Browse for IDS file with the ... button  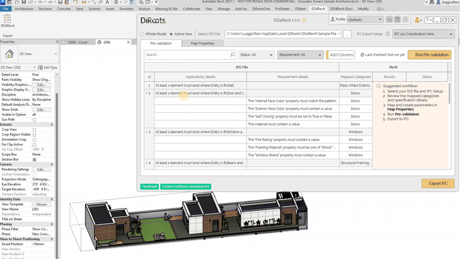(x=347, y=34)
